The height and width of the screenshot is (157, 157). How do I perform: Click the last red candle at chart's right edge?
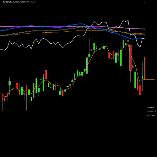point(145,68)
